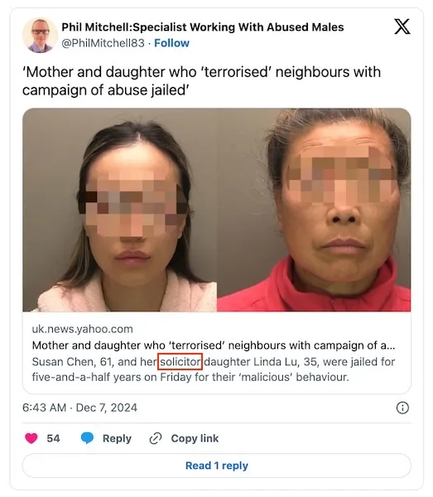Open the display name Phil Mitchell

203,27
